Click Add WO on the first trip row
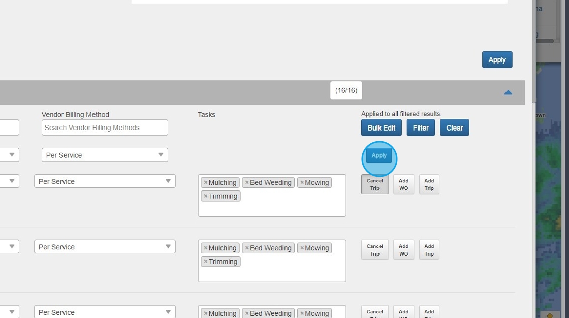 pyautogui.click(x=403, y=184)
